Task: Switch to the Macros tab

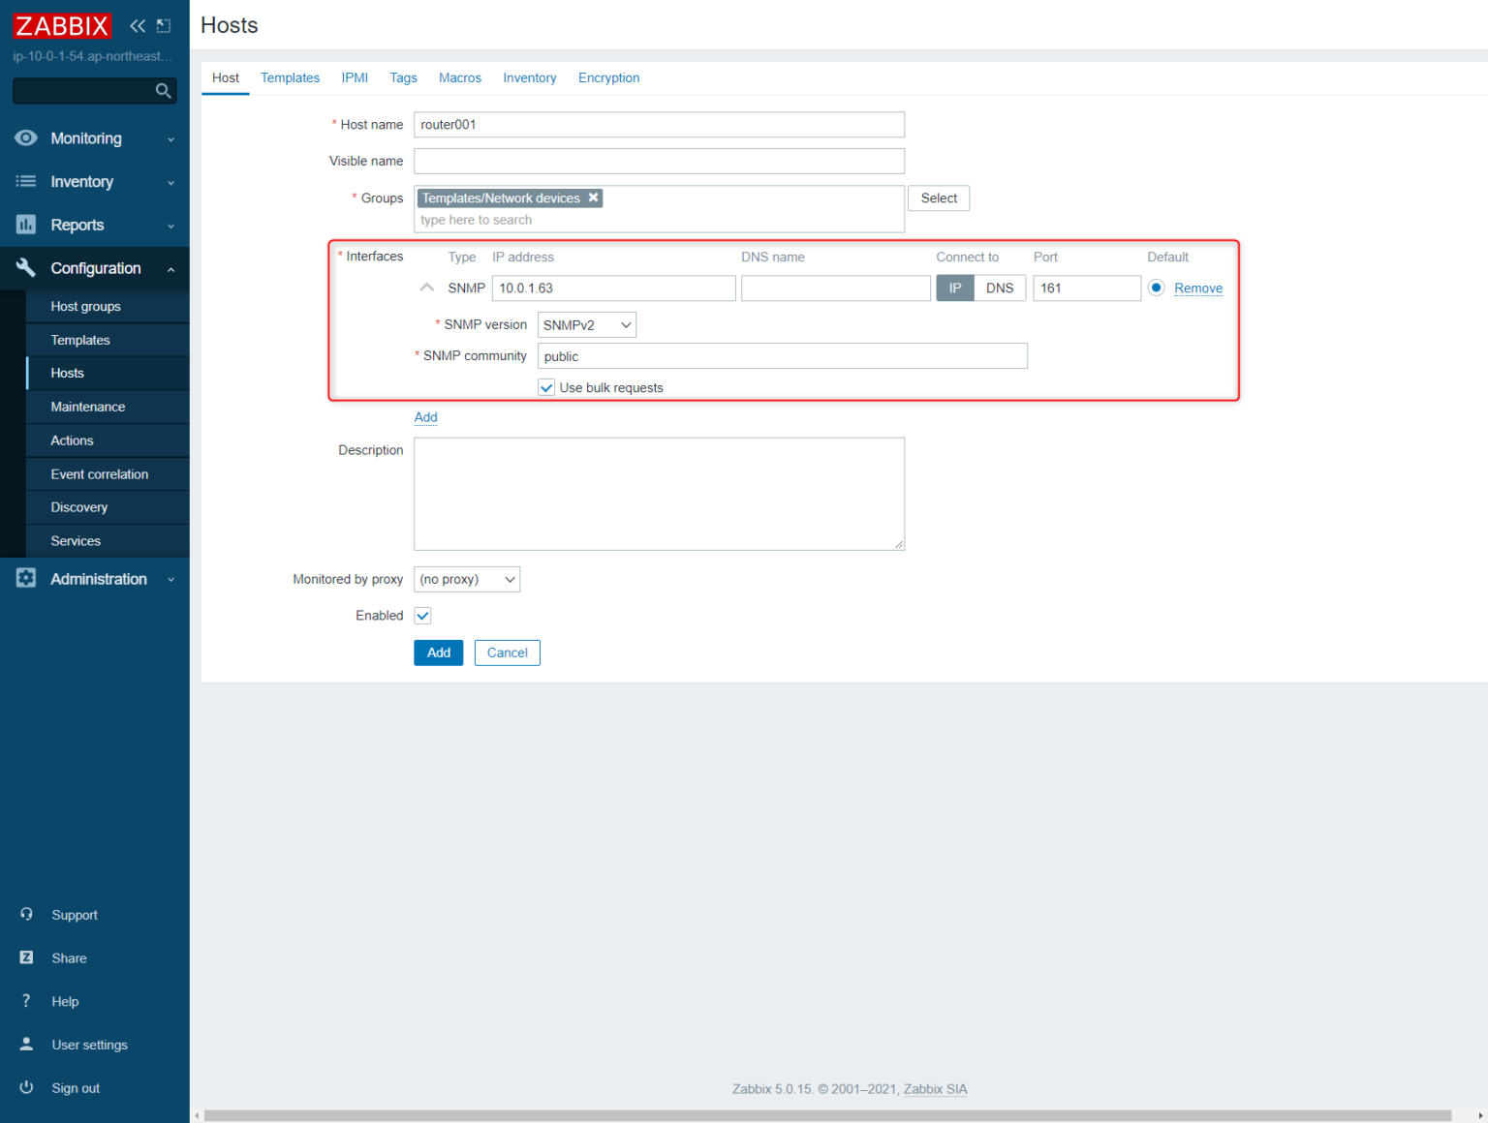Action: (459, 77)
